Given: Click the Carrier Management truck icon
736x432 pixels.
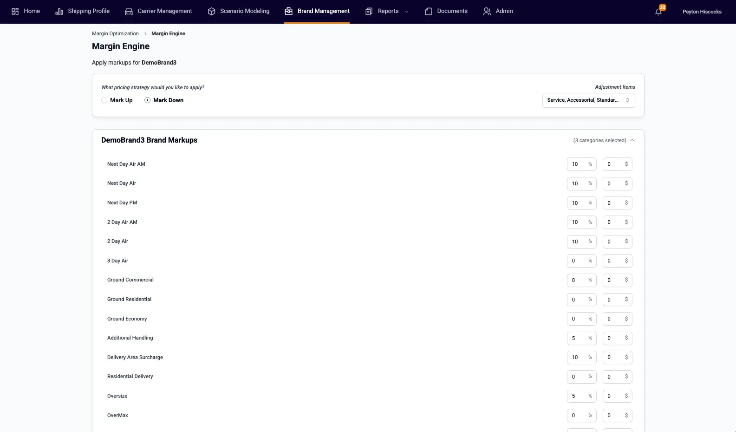Looking at the screenshot, I should 129,11.
